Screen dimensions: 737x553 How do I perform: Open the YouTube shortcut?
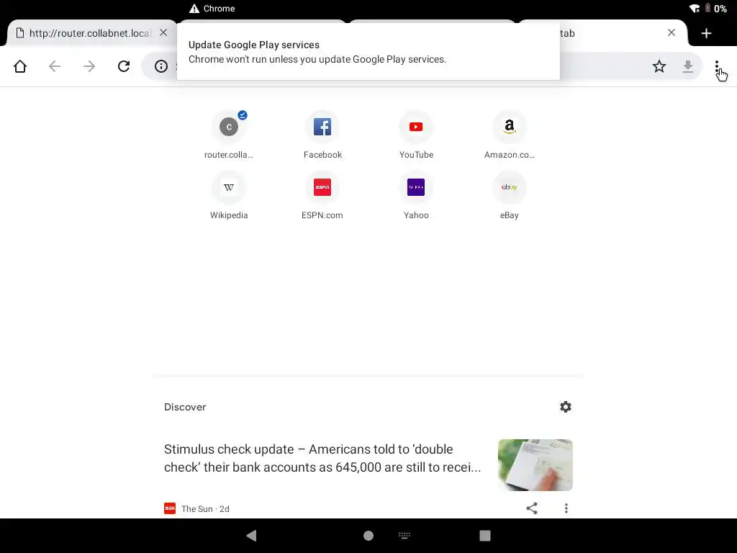(416, 135)
